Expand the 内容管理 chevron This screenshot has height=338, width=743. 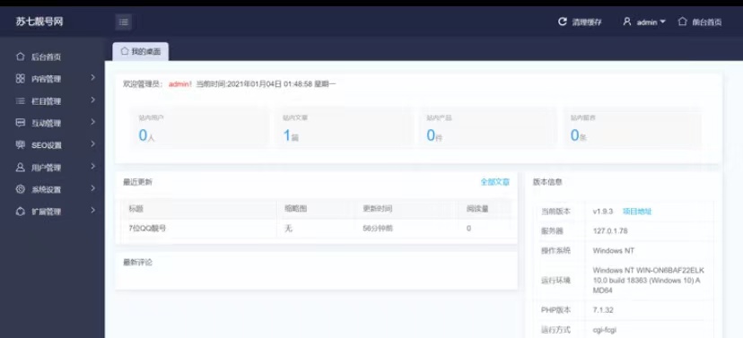pyautogui.click(x=93, y=78)
